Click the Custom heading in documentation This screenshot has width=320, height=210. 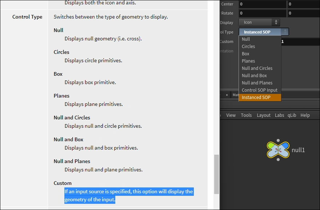click(x=63, y=183)
